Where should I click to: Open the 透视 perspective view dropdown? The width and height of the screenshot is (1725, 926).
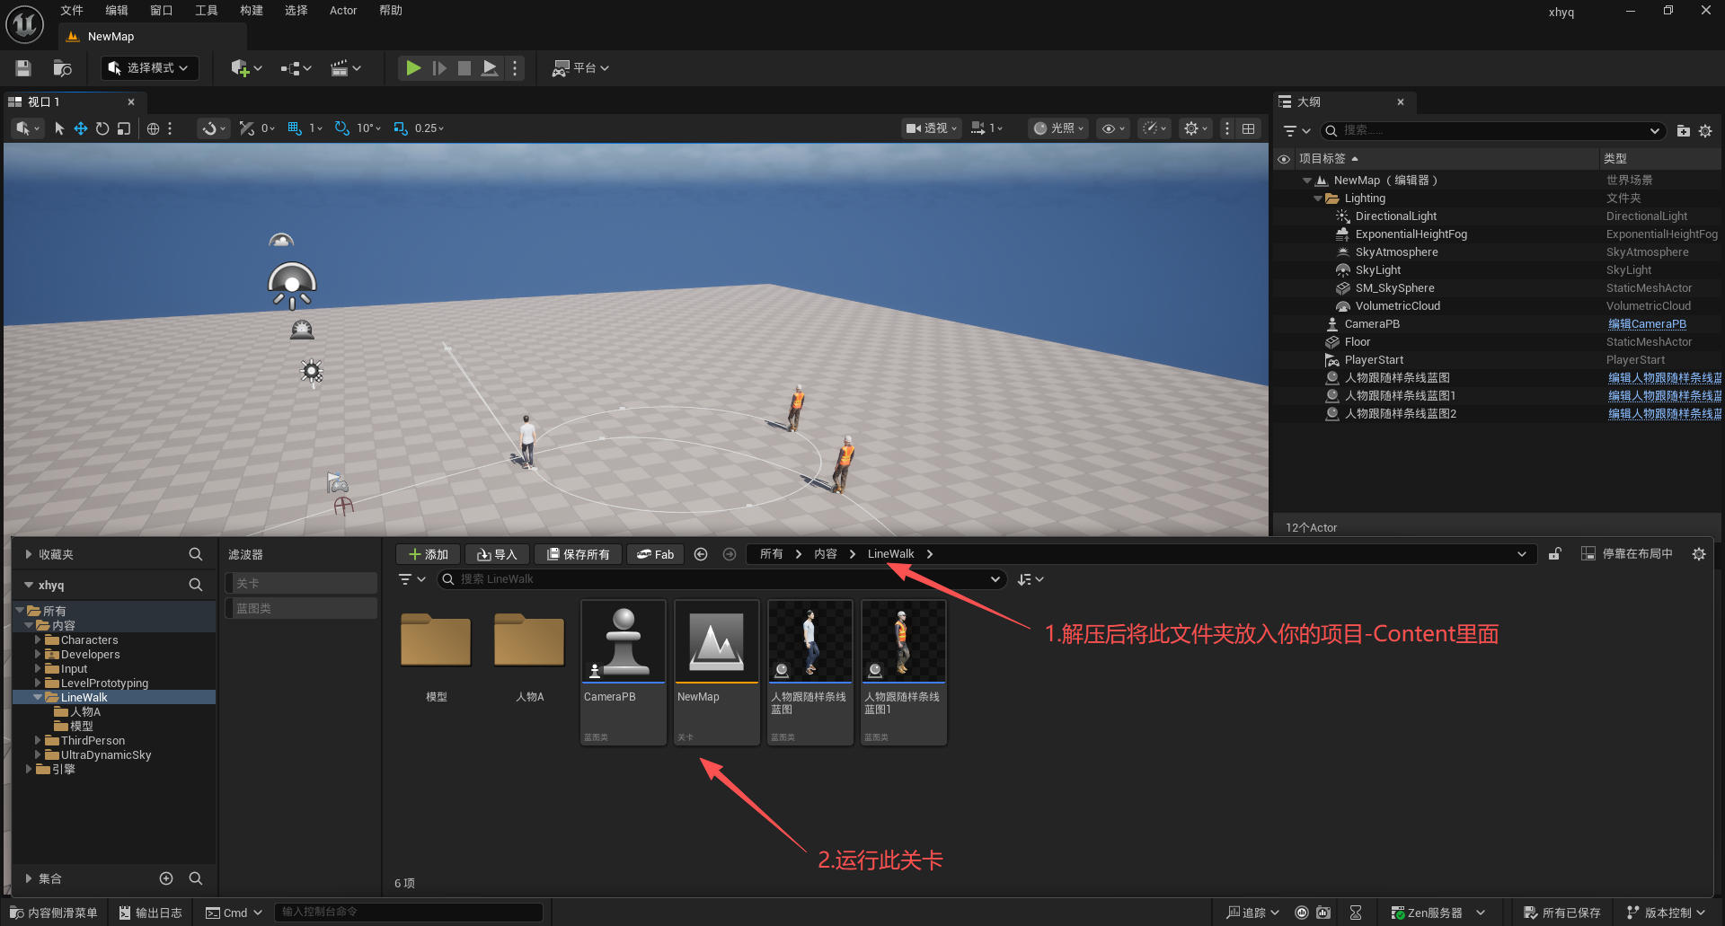point(932,128)
